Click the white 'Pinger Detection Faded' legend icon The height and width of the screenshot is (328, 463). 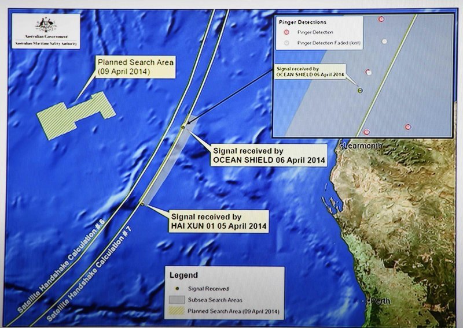(286, 43)
